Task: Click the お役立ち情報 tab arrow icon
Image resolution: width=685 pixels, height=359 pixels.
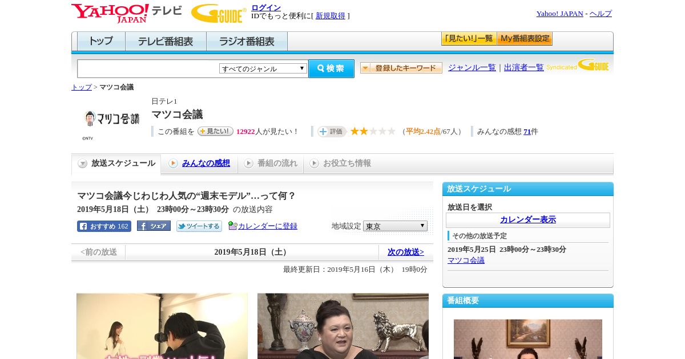Action: coord(314,164)
